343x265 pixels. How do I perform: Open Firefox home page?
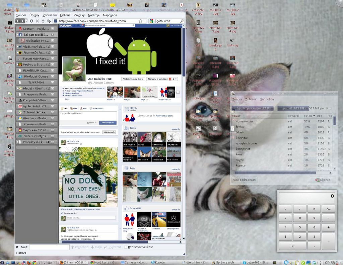43,21
